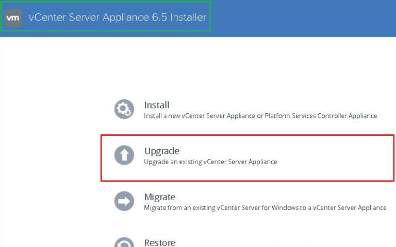Click 'Platform Services Controller Appliance' text in Install
This screenshot has width=396, height=247.
coord(321,116)
